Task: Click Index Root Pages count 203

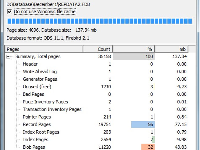Action: [x=107, y=132]
